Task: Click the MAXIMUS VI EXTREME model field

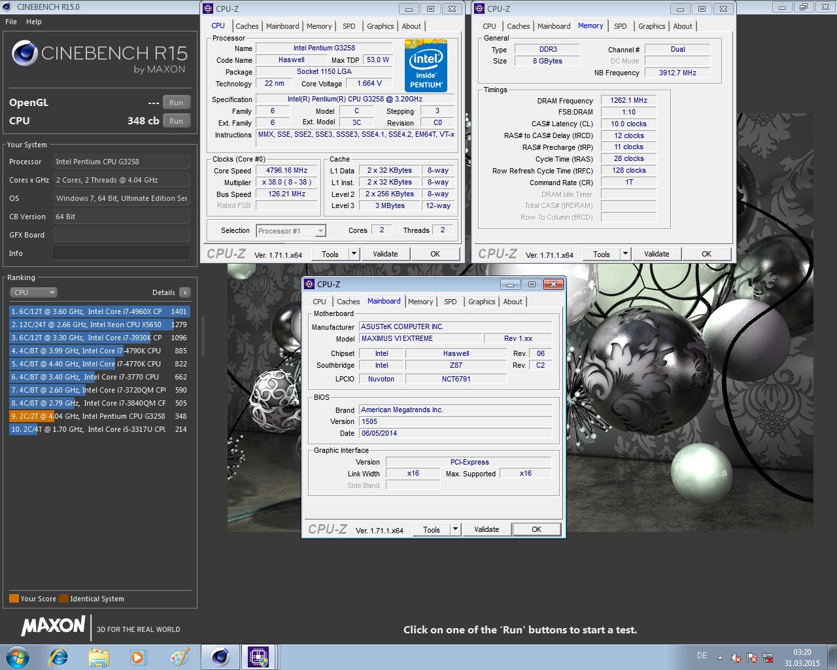Action: (x=420, y=338)
